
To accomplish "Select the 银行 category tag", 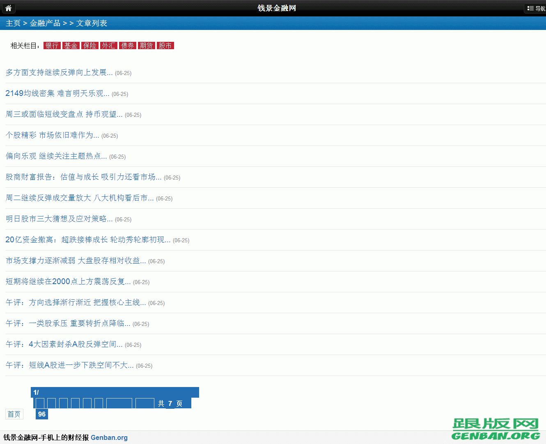I will point(52,46).
